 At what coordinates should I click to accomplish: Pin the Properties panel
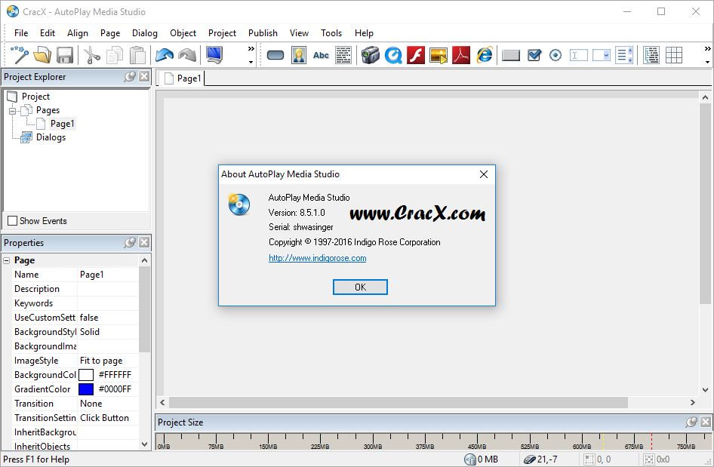click(130, 243)
